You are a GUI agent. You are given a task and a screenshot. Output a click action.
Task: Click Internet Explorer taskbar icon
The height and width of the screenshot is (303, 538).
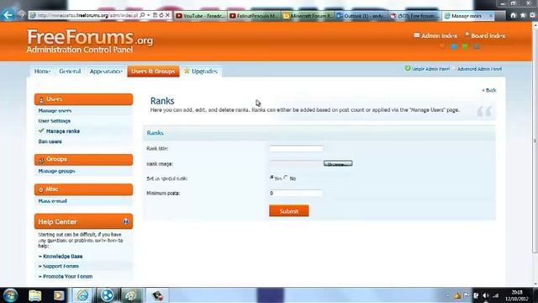[x=82, y=295]
